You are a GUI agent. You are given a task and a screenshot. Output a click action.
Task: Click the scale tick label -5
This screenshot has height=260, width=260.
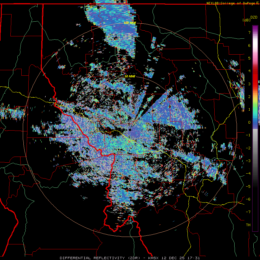[x=248, y=187]
